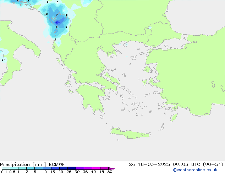Click the legend swatch between 45 and 50
225x173 pixels.
(x=104, y=168)
